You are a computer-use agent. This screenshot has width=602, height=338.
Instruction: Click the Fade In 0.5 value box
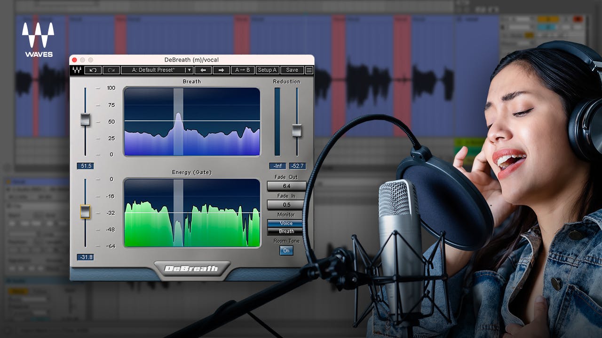[x=286, y=205]
